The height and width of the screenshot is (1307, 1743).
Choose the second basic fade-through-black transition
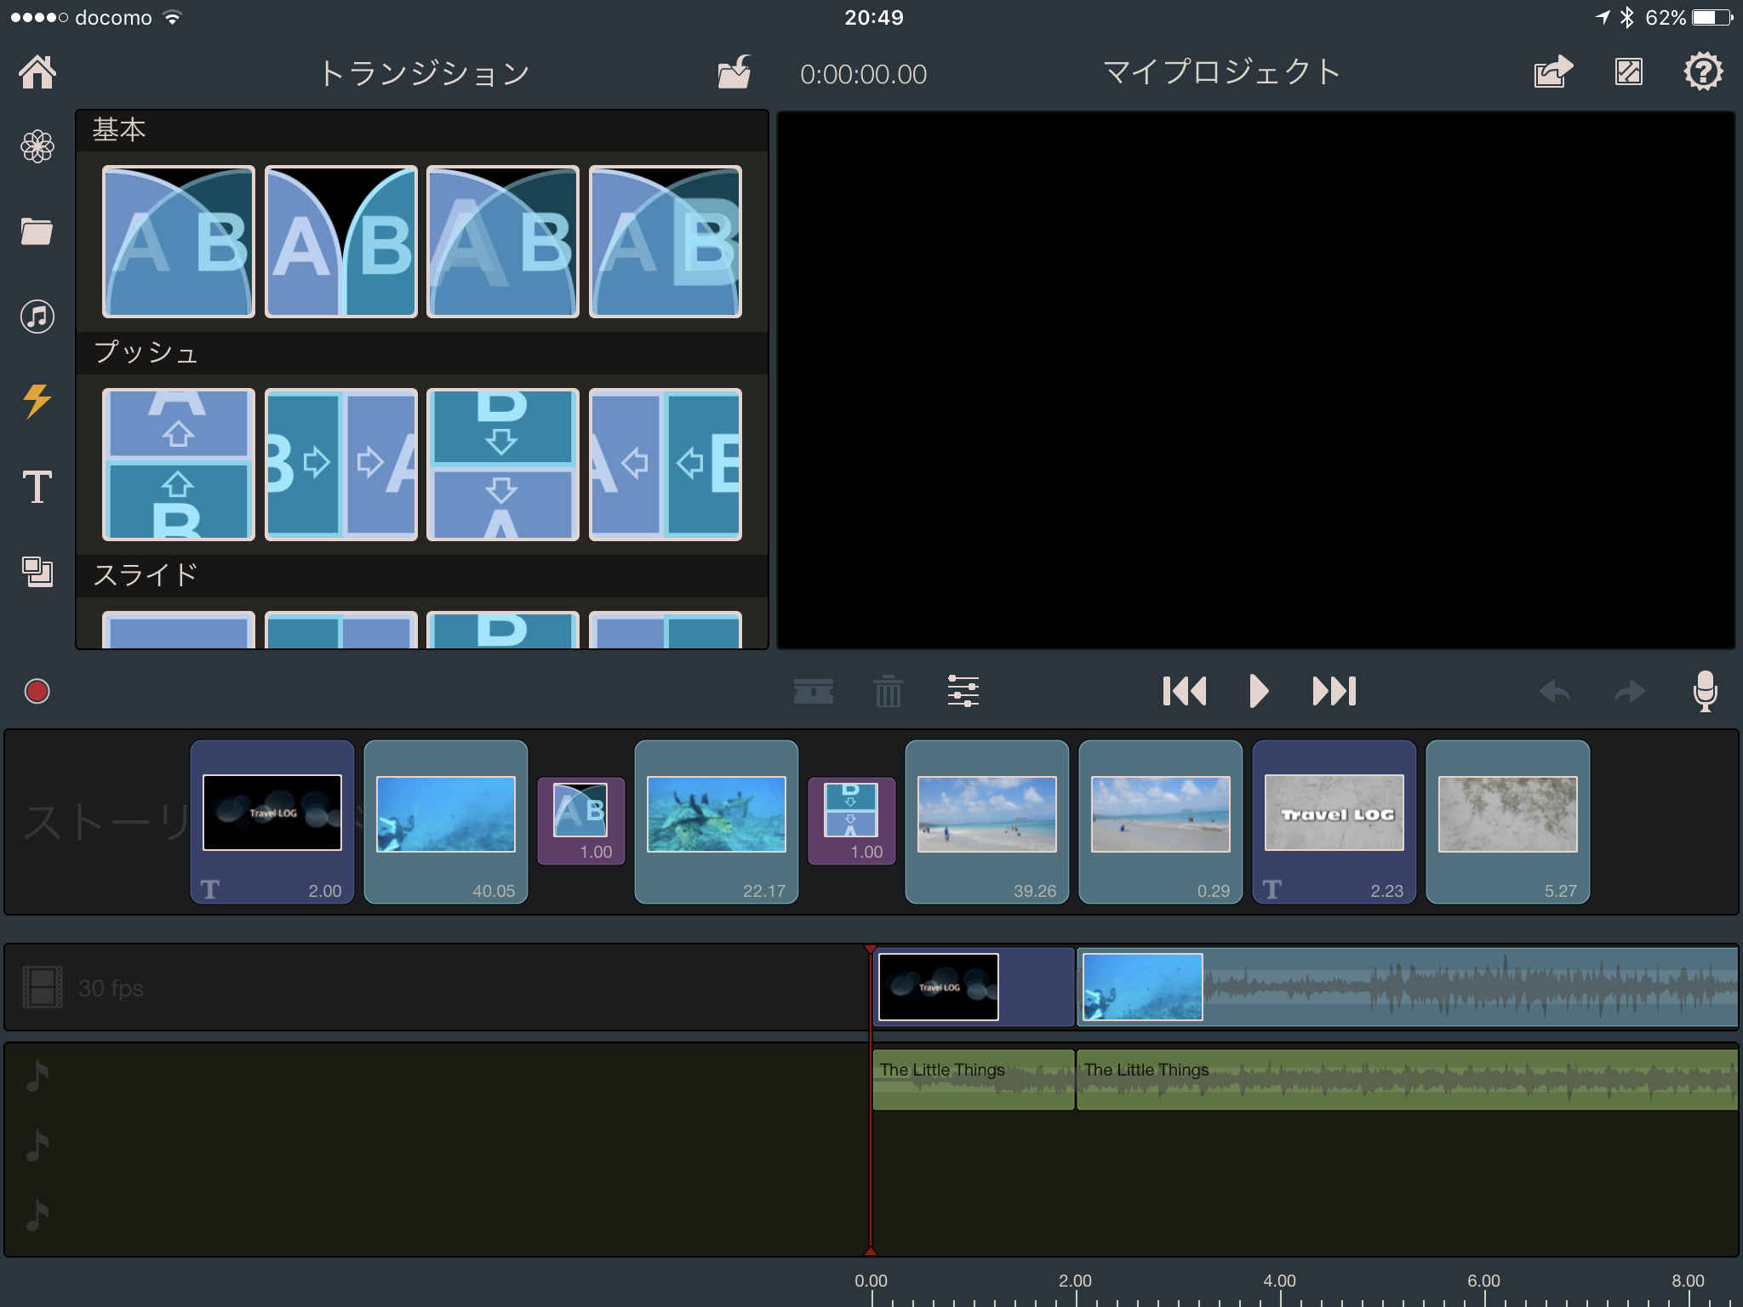tap(341, 242)
